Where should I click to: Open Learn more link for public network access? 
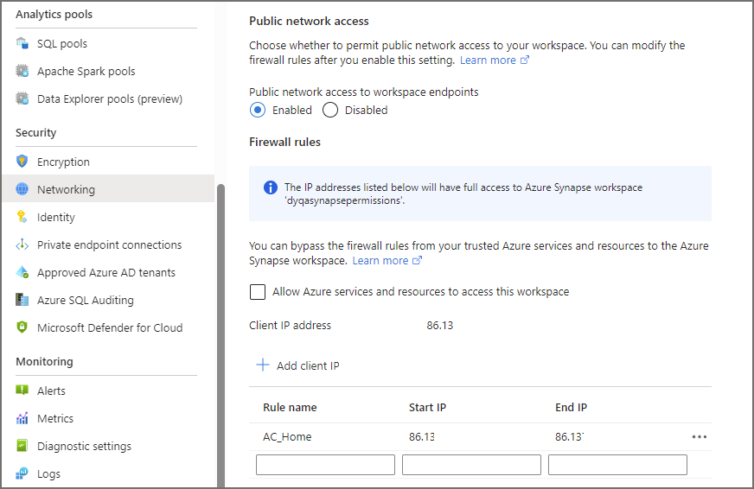pyautogui.click(x=495, y=60)
